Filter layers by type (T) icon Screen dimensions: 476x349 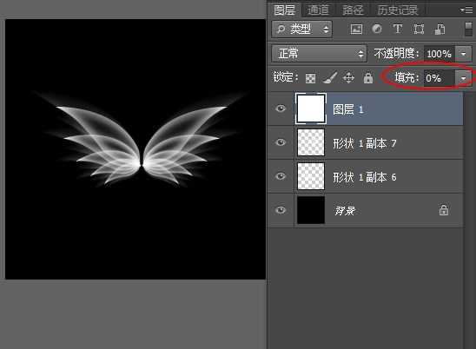click(397, 30)
